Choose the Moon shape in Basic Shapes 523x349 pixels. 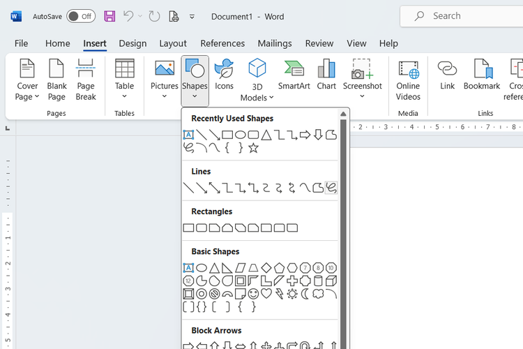click(305, 294)
